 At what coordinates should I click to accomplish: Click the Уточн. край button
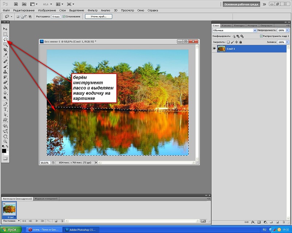tap(99, 16)
